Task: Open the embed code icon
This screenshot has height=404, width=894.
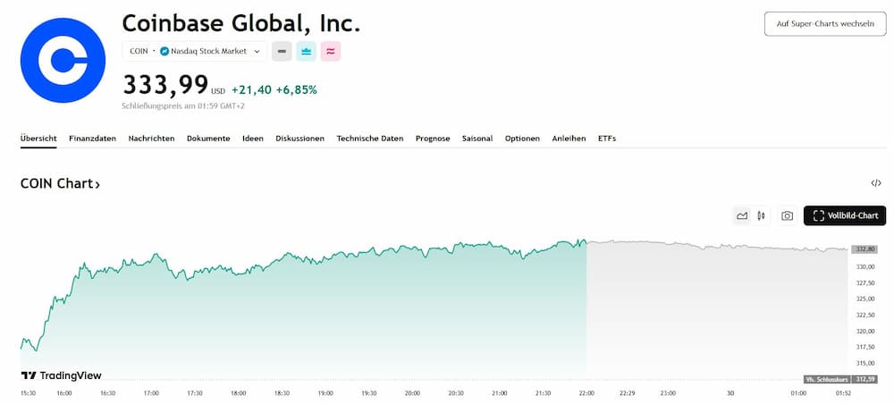Action: 875,183
